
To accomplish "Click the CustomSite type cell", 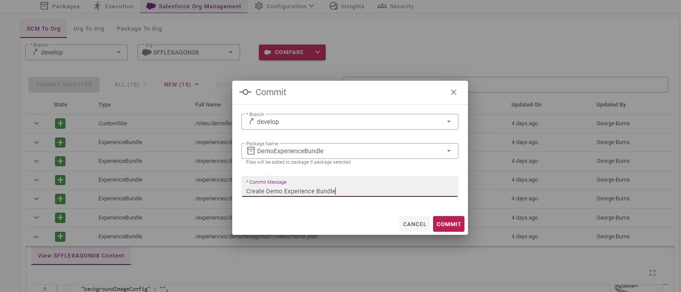I will 113,124.
